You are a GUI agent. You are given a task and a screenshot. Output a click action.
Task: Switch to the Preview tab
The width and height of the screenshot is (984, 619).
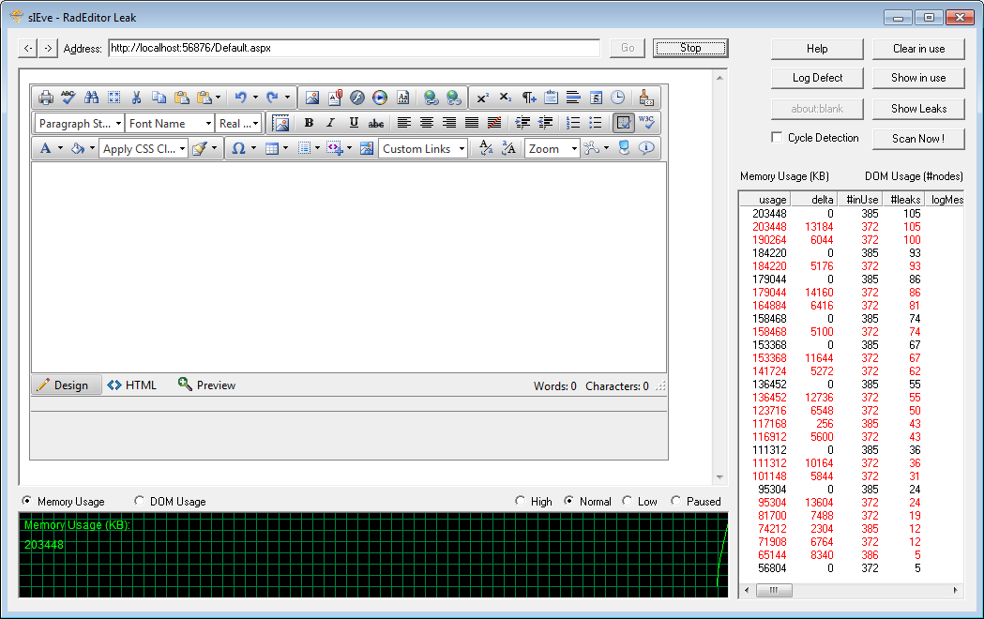click(207, 385)
